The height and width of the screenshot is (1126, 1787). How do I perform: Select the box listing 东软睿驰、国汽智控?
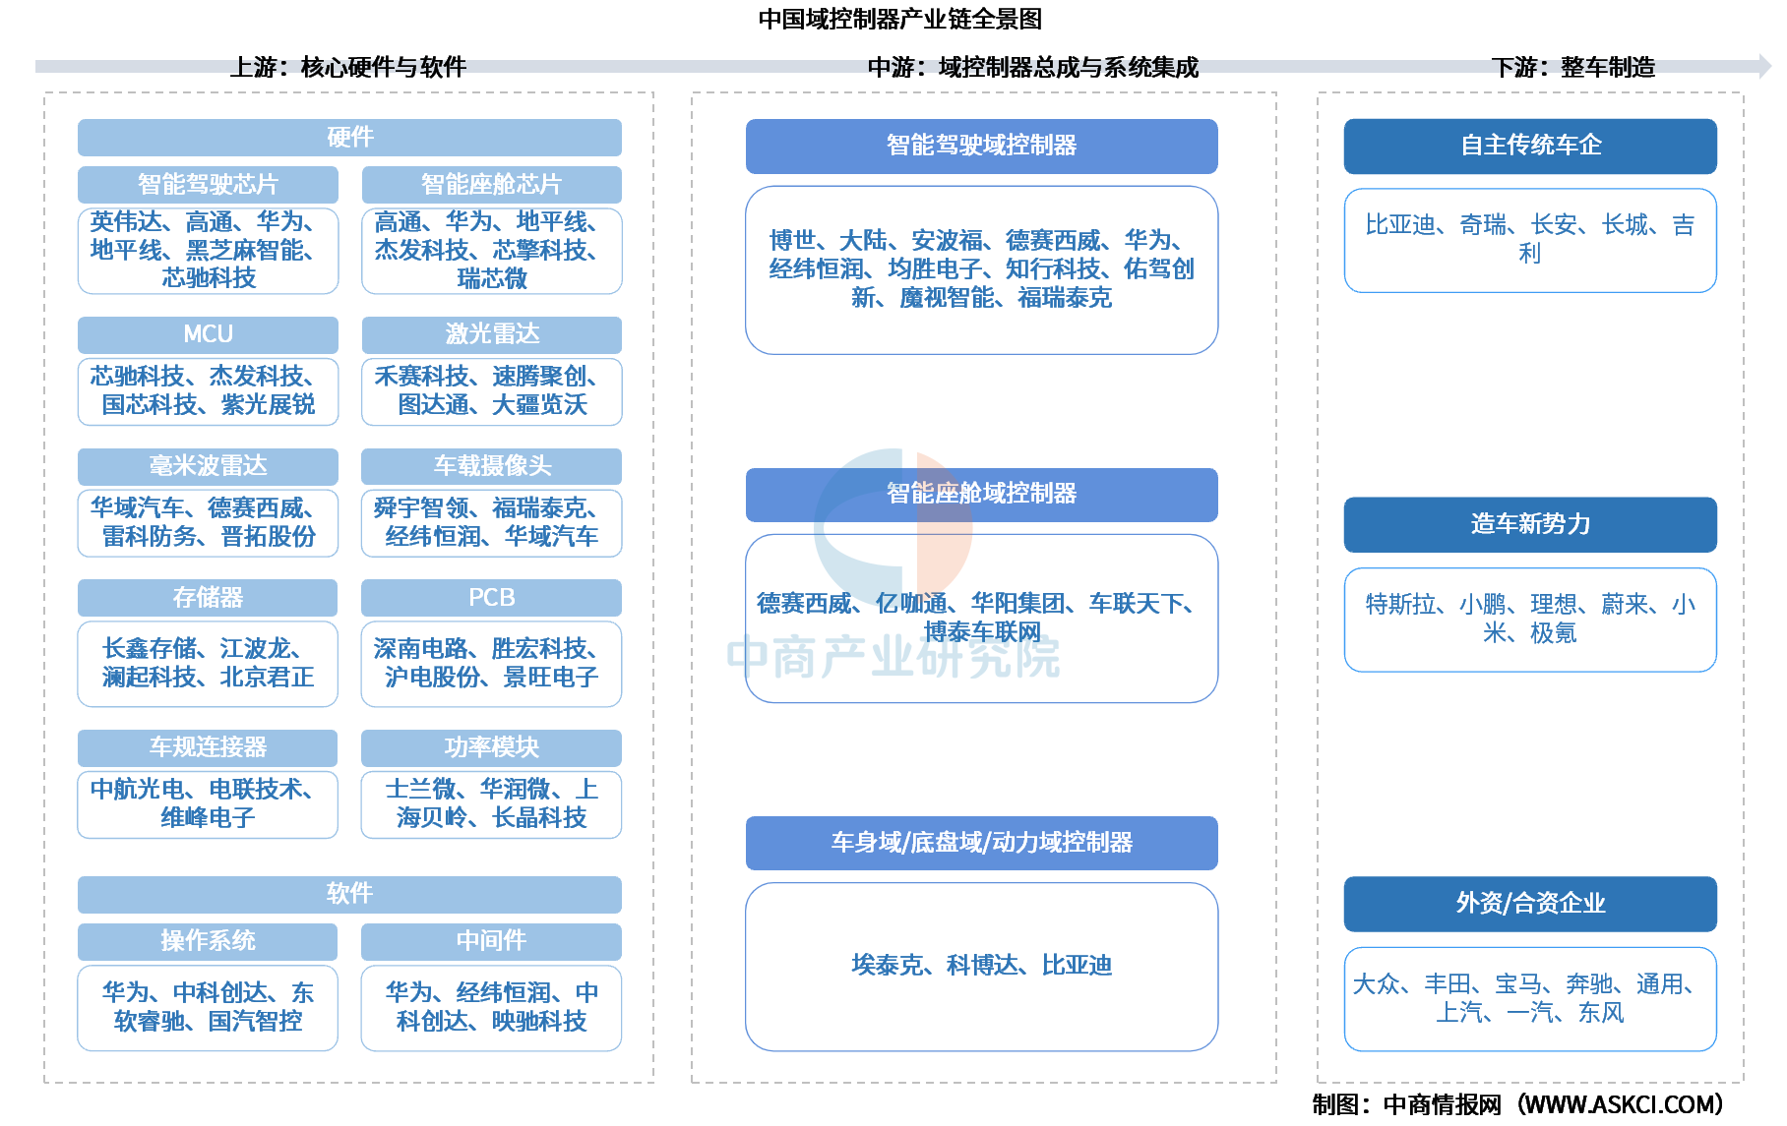(208, 1008)
